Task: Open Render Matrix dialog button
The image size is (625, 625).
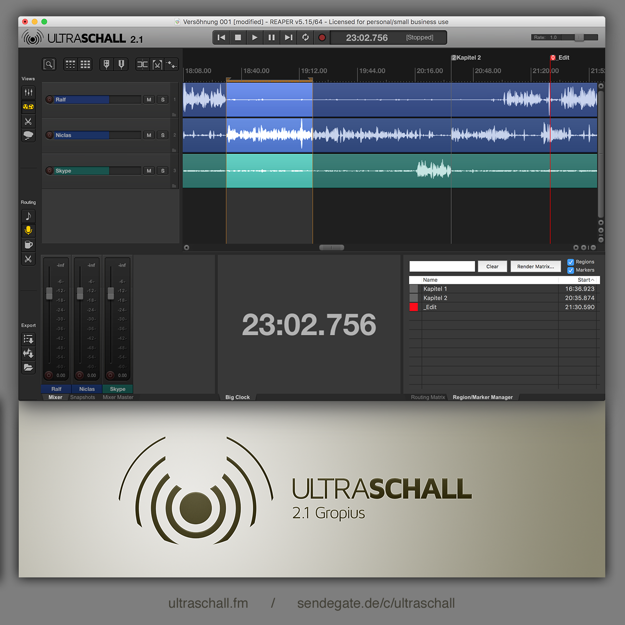Action: 536,266
